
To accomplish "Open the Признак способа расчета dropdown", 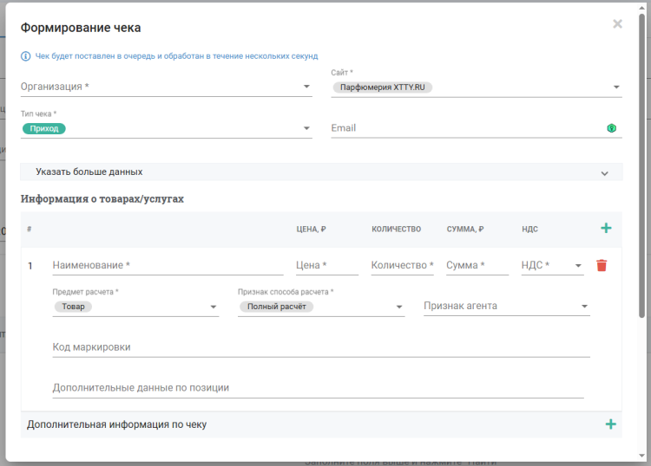I will pyautogui.click(x=399, y=307).
